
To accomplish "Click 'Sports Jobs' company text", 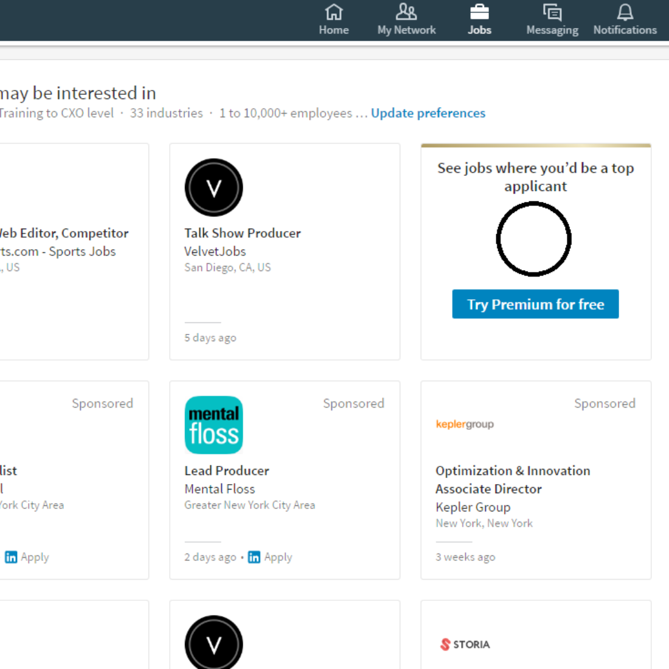I will pos(82,251).
